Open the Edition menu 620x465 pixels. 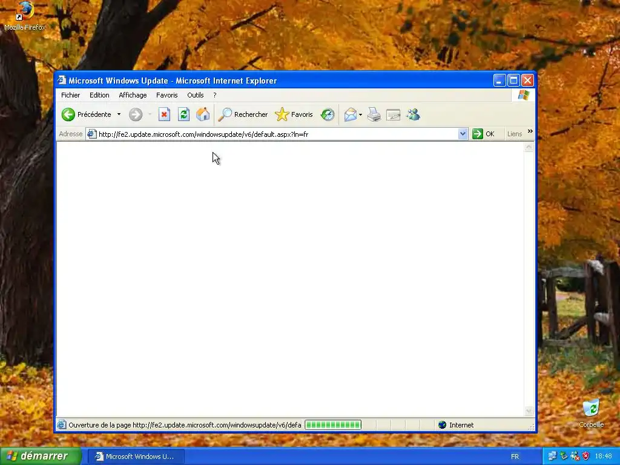[x=99, y=95]
